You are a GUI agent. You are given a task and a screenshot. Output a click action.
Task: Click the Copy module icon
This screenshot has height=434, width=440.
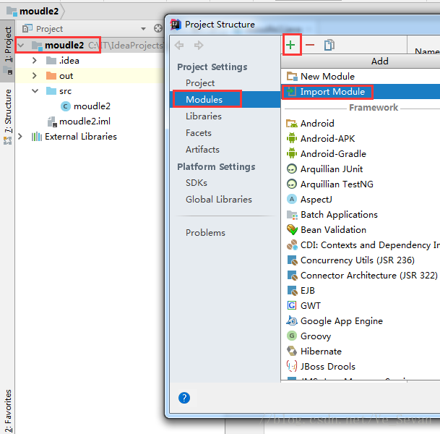click(329, 45)
